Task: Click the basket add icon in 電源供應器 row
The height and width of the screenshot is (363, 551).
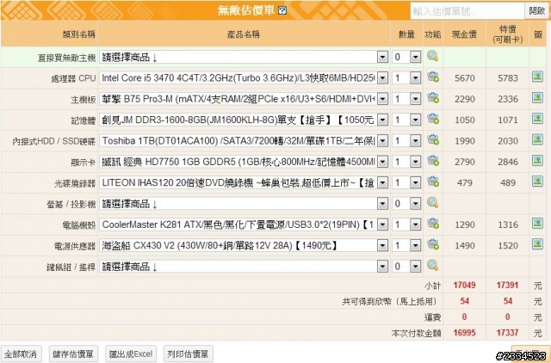Action: (x=433, y=244)
